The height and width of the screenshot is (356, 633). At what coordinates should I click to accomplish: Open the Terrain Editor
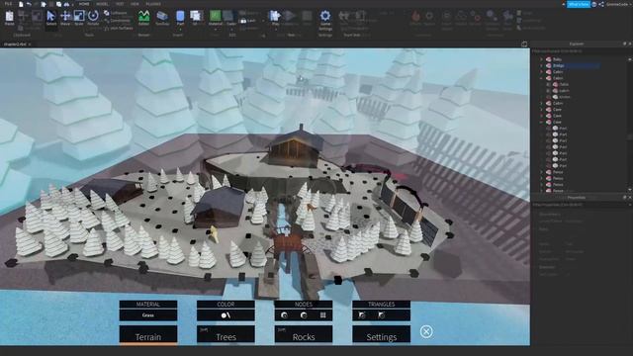pyautogui.click(x=143, y=18)
